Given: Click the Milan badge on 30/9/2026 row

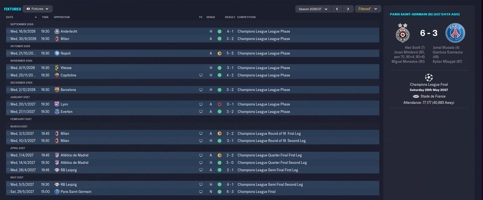Looking at the screenshot, I should (57, 39).
